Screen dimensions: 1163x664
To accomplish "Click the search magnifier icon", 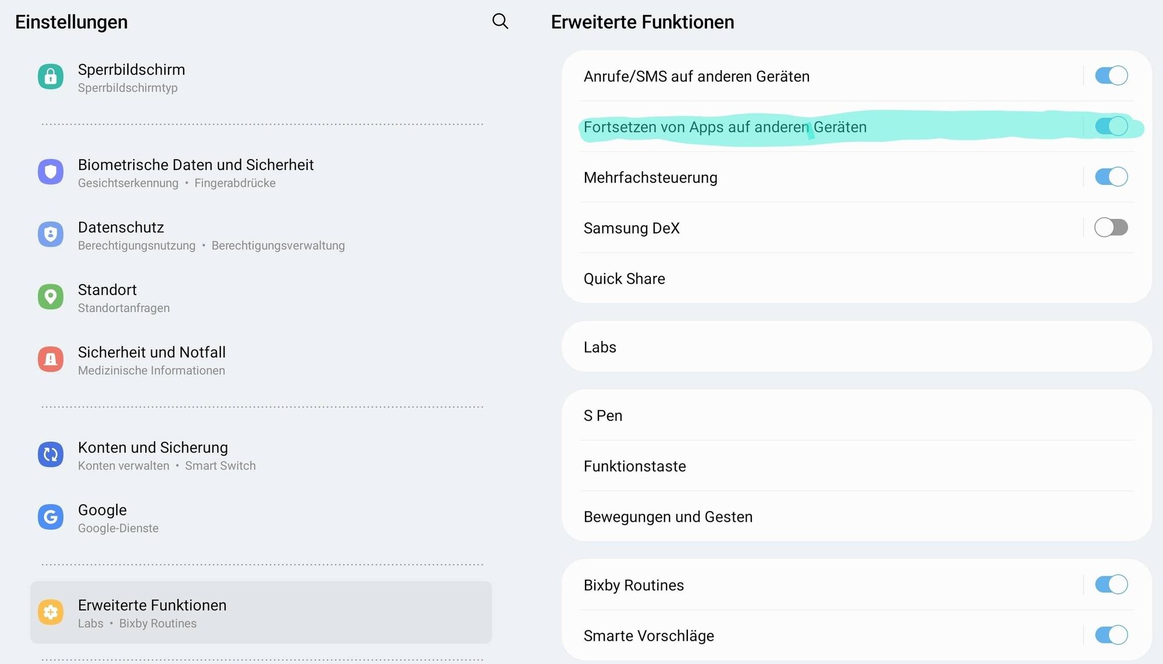I will tap(500, 21).
